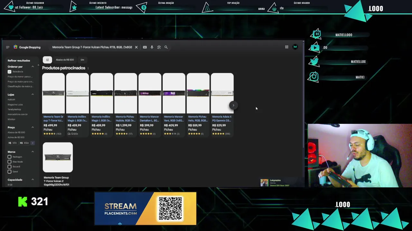Click the Stream Placements.com banner
This screenshot has width=412, height=231.
145,209
